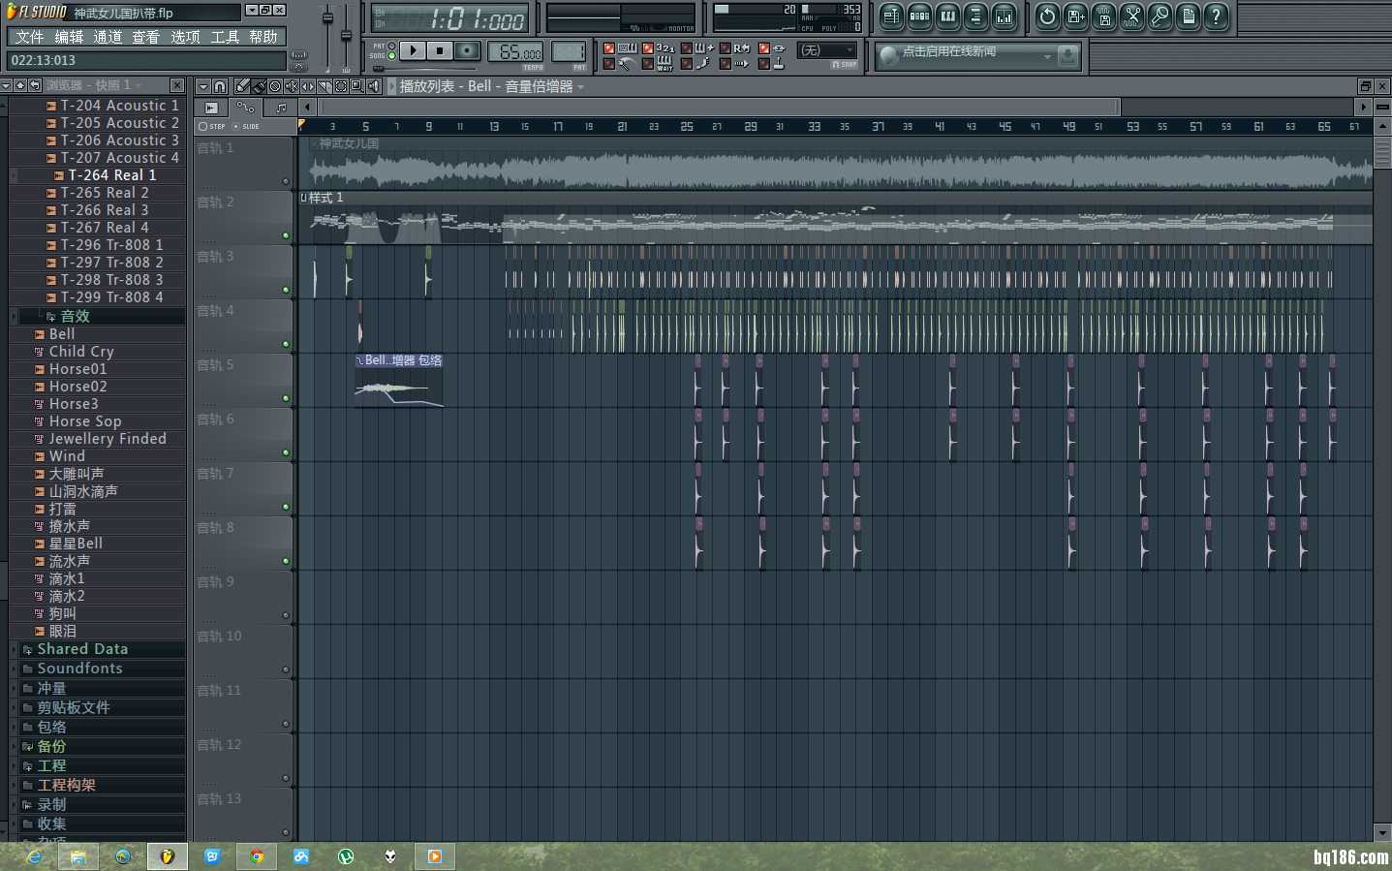Click the browser up-arrow collapse icon

tap(20, 85)
